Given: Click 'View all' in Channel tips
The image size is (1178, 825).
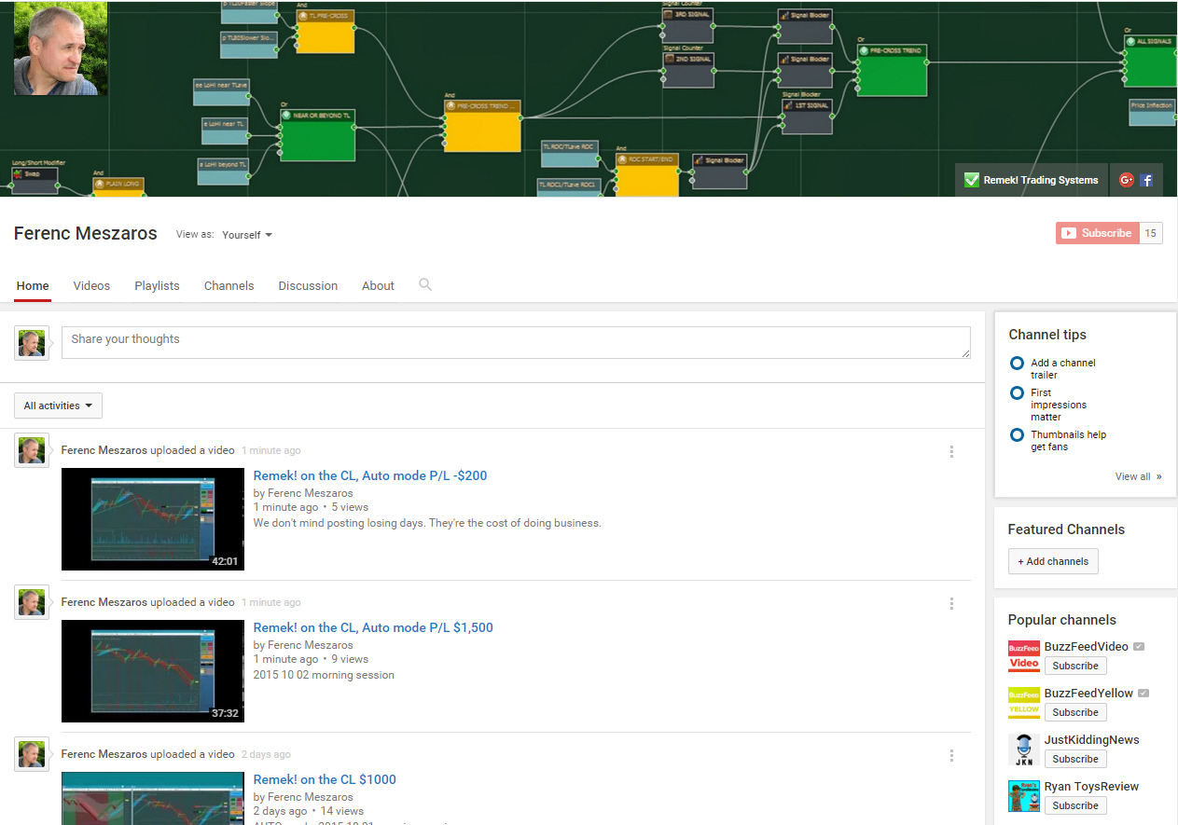Looking at the screenshot, I should tap(1138, 476).
